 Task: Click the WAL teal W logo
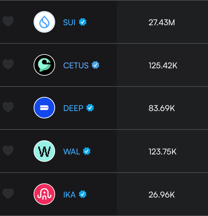click(44, 151)
